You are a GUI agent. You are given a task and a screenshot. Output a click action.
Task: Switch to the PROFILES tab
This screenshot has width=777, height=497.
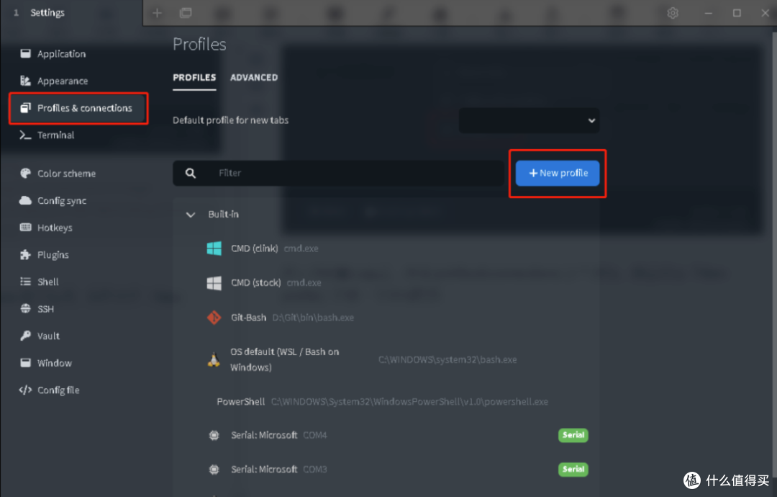pyautogui.click(x=194, y=77)
